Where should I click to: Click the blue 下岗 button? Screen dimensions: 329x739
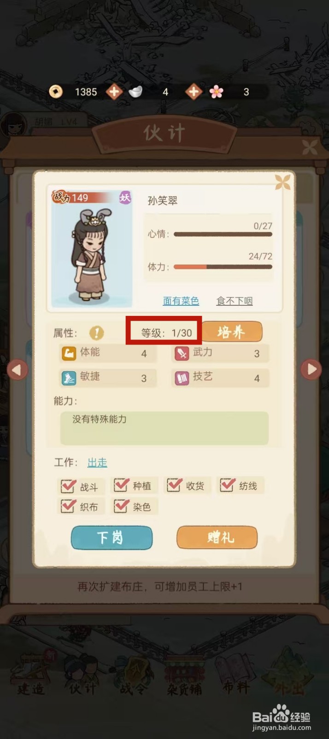(x=112, y=538)
